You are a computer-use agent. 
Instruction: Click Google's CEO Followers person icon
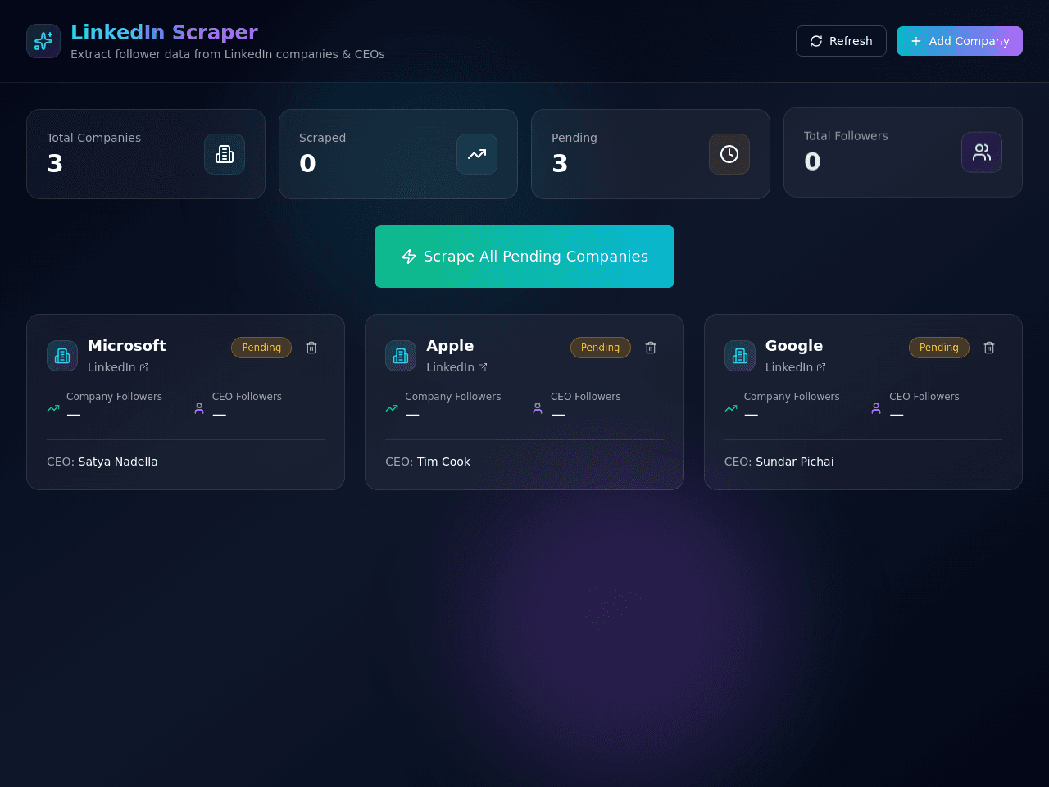point(876,408)
